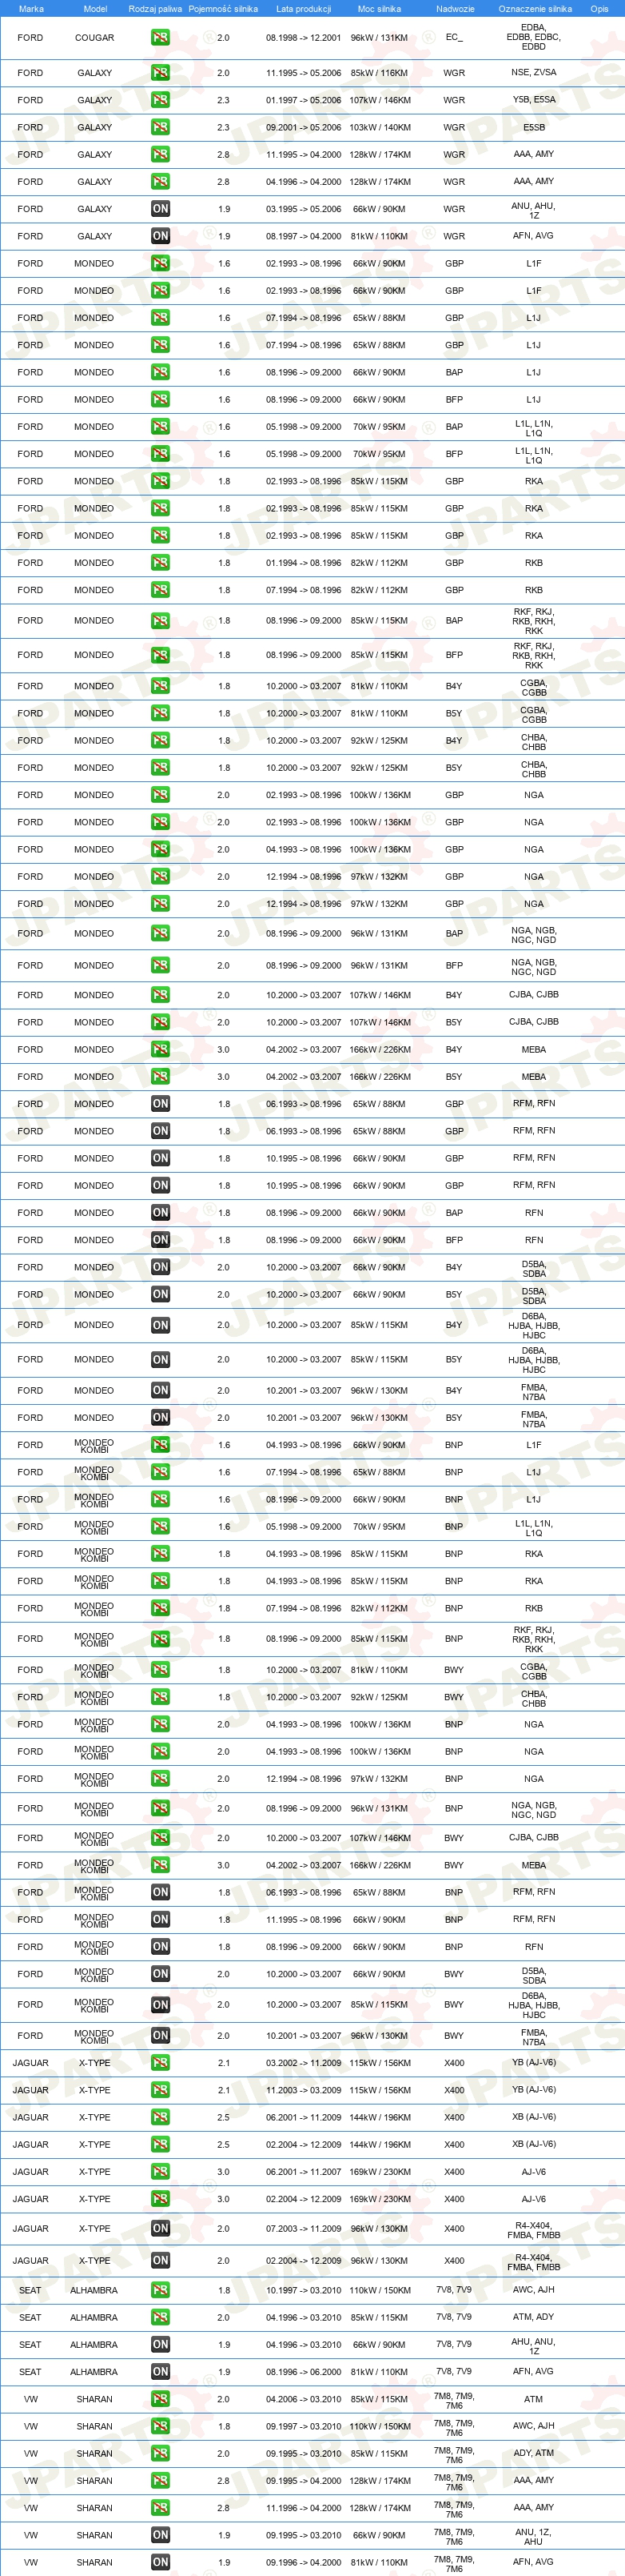Select the 'AWC, AJH' cell in the SEAT ALHAMBRA row

[534, 2289]
